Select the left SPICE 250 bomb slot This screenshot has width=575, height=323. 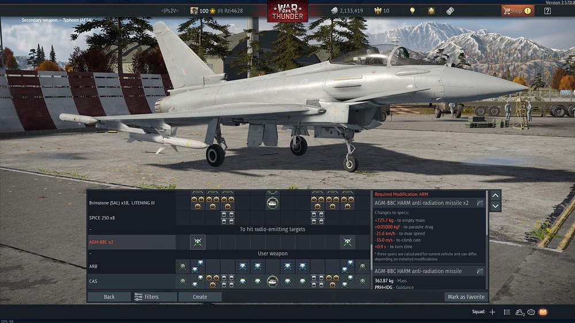click(x=228, y=218)
